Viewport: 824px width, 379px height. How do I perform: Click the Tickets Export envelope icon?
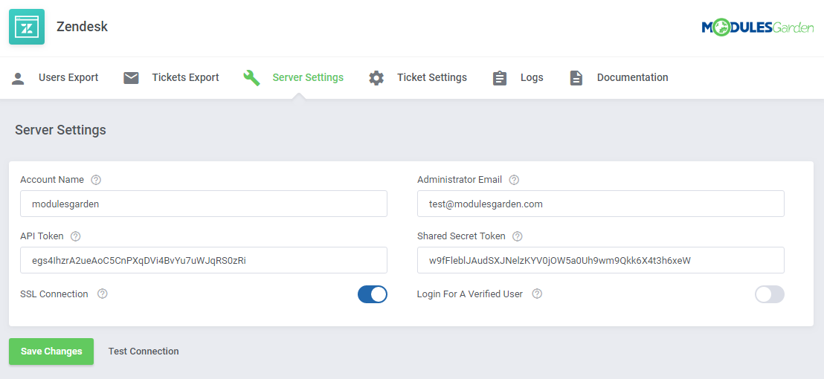(132, 78)
